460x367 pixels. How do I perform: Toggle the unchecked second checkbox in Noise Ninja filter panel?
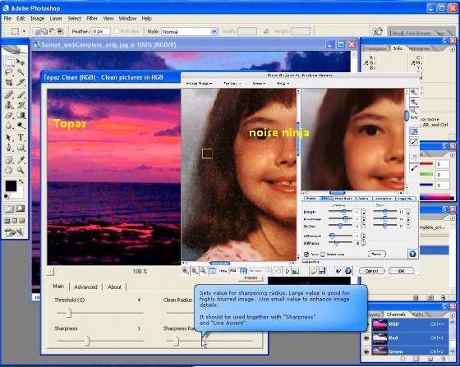322,255
